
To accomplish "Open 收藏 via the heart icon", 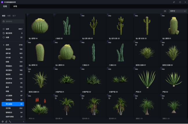I will click(x=4, y=38).
